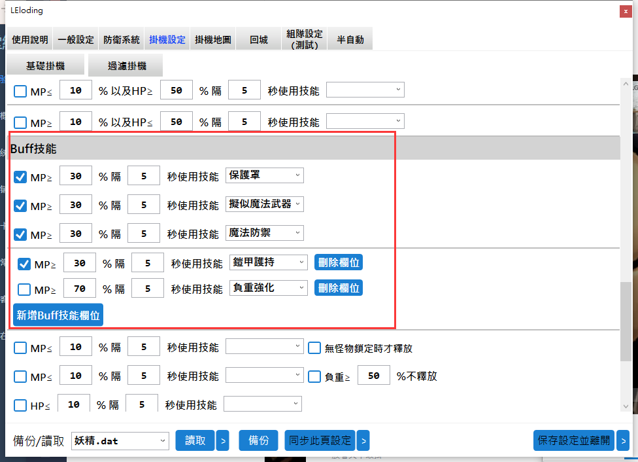Click 同步此頁設定 button
This screenshot has height=462, width=638.
point(320,440)
